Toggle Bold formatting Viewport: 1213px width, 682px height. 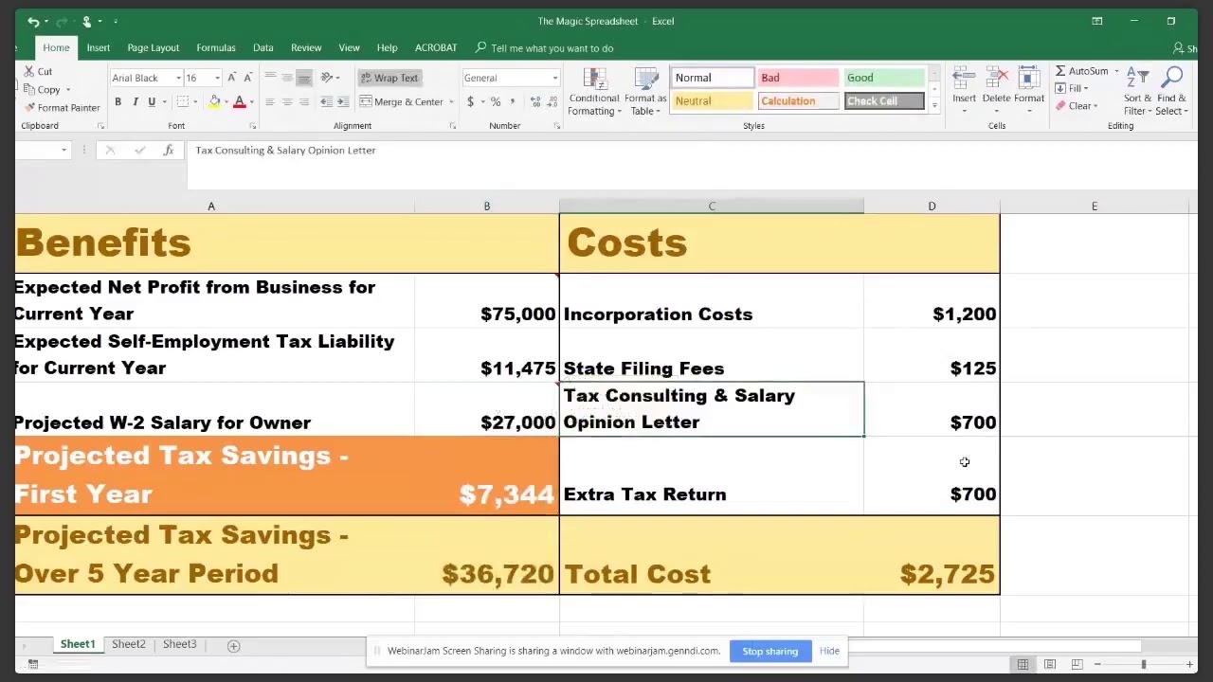pos(118,101)
